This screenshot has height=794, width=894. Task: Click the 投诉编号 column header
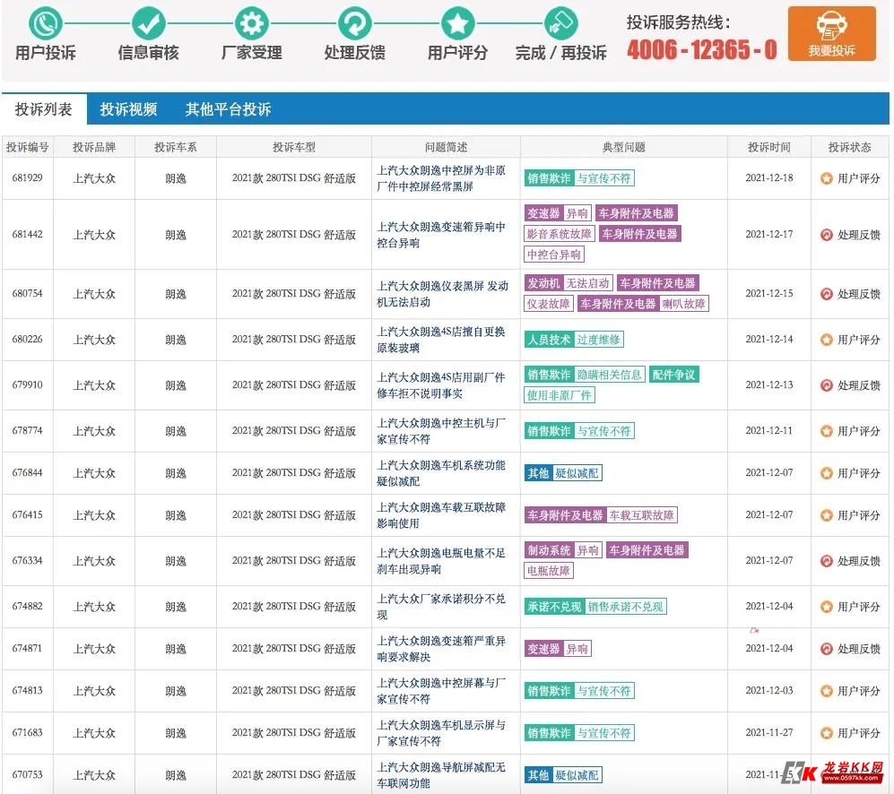pyautogui.click(x=28, y=147)
